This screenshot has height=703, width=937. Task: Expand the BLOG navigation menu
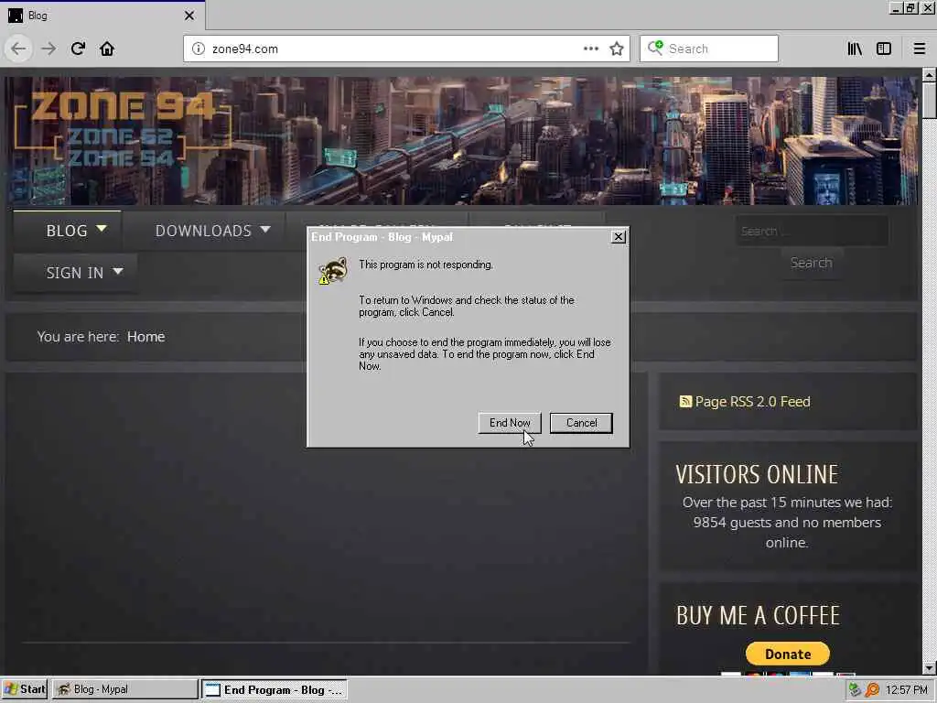point(67,231)
